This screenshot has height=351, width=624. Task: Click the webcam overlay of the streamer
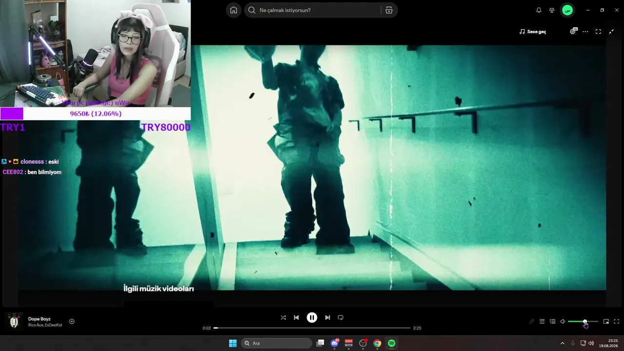click(x=95, y=54)
